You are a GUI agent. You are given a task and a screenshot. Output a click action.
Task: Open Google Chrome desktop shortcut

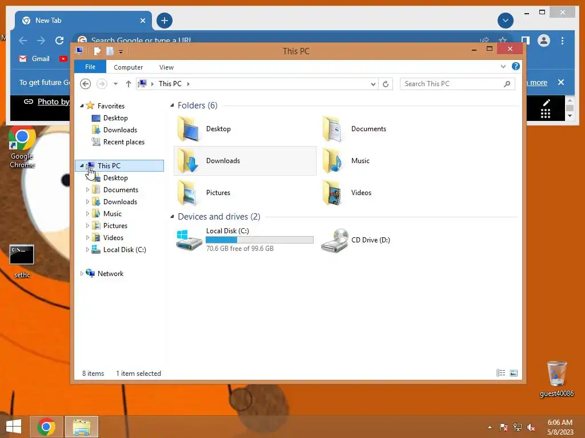pyautogui.click(x=22, y=148)
